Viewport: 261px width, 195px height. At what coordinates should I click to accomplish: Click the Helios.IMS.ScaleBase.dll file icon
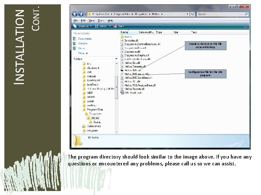tap(122, 78)
